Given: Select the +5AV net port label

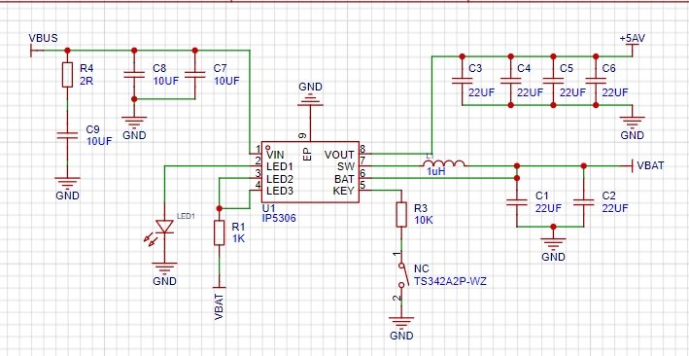Looking at the screenshot, I should coord(633,38).
